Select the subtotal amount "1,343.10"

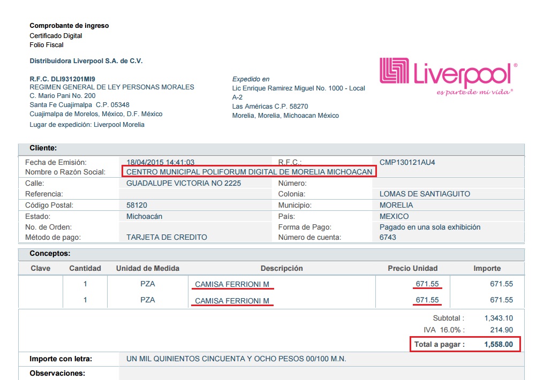pos(498,318)
